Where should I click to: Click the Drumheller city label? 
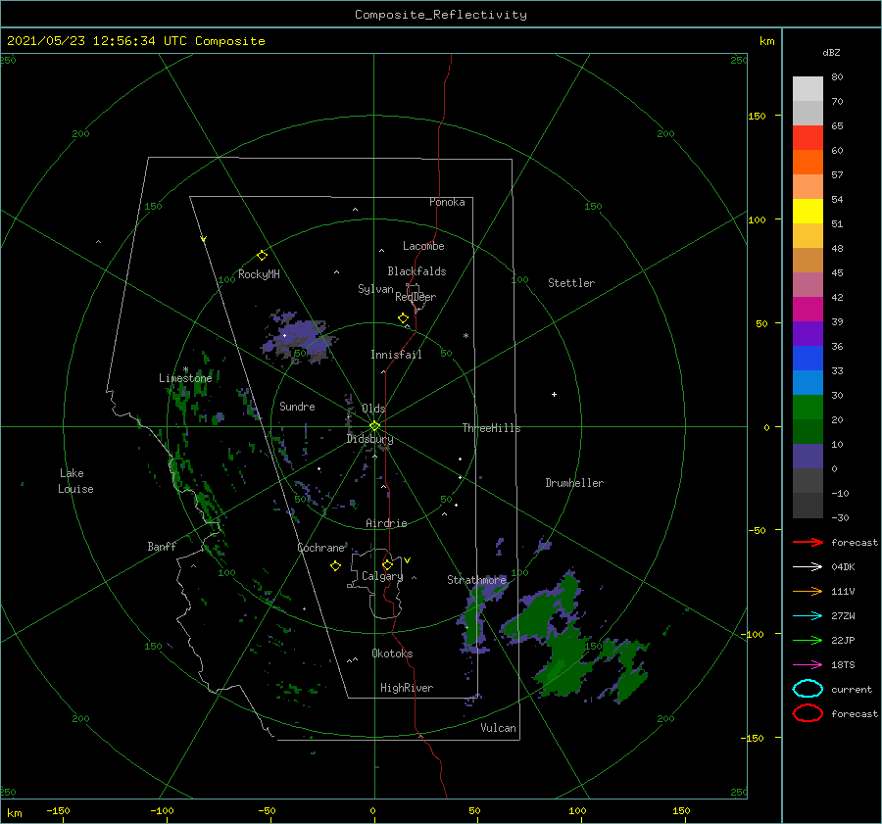pyautogui.click(x=574, y=483)
